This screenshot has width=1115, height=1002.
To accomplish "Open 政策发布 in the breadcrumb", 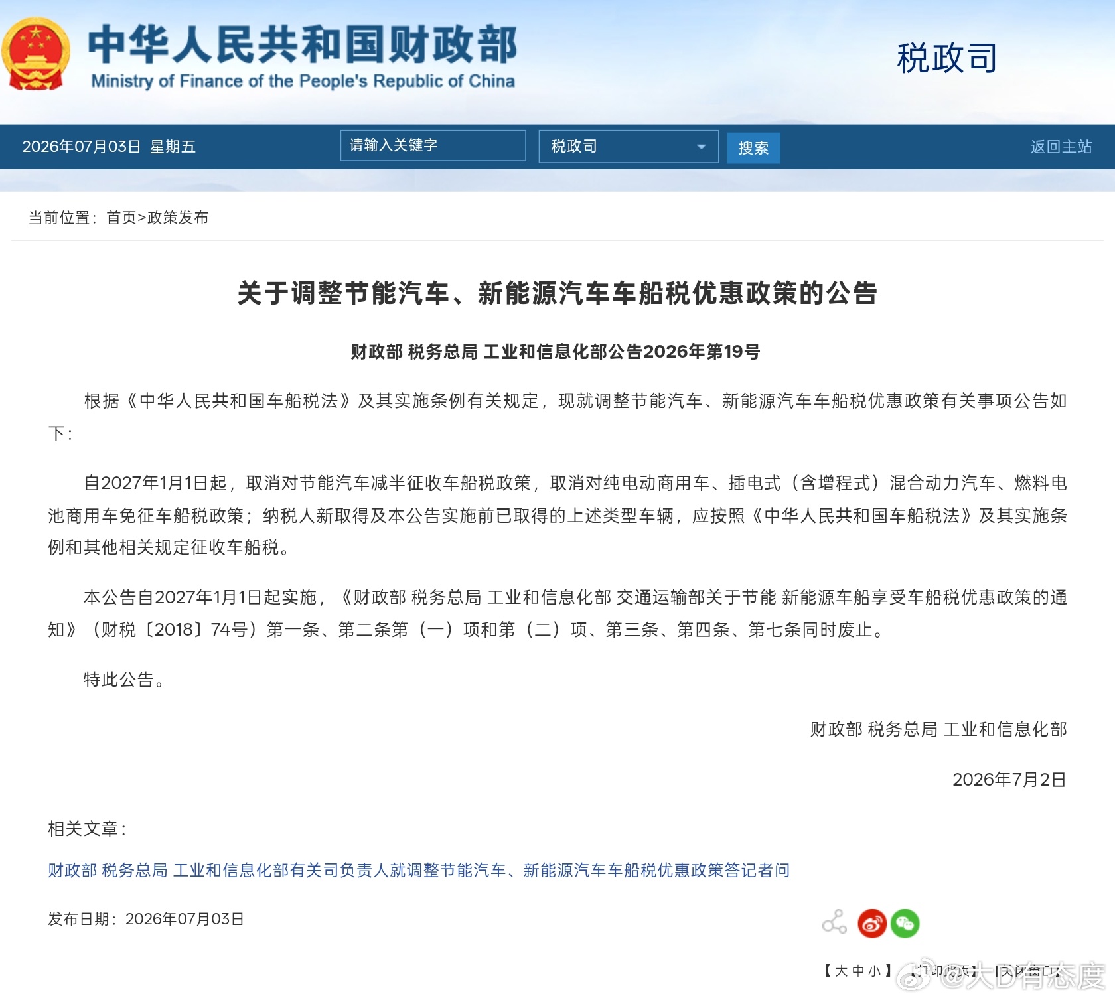I will 178,218.
